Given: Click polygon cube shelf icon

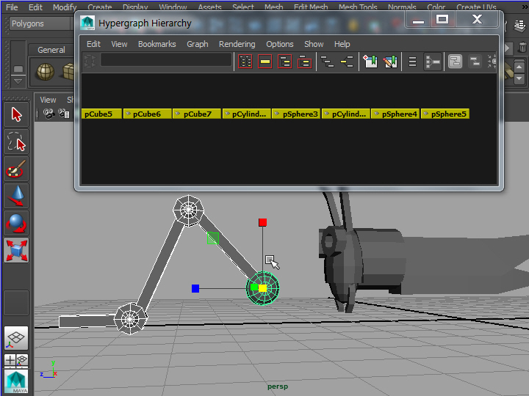Looking at the screenshot, I should point(68,72).
